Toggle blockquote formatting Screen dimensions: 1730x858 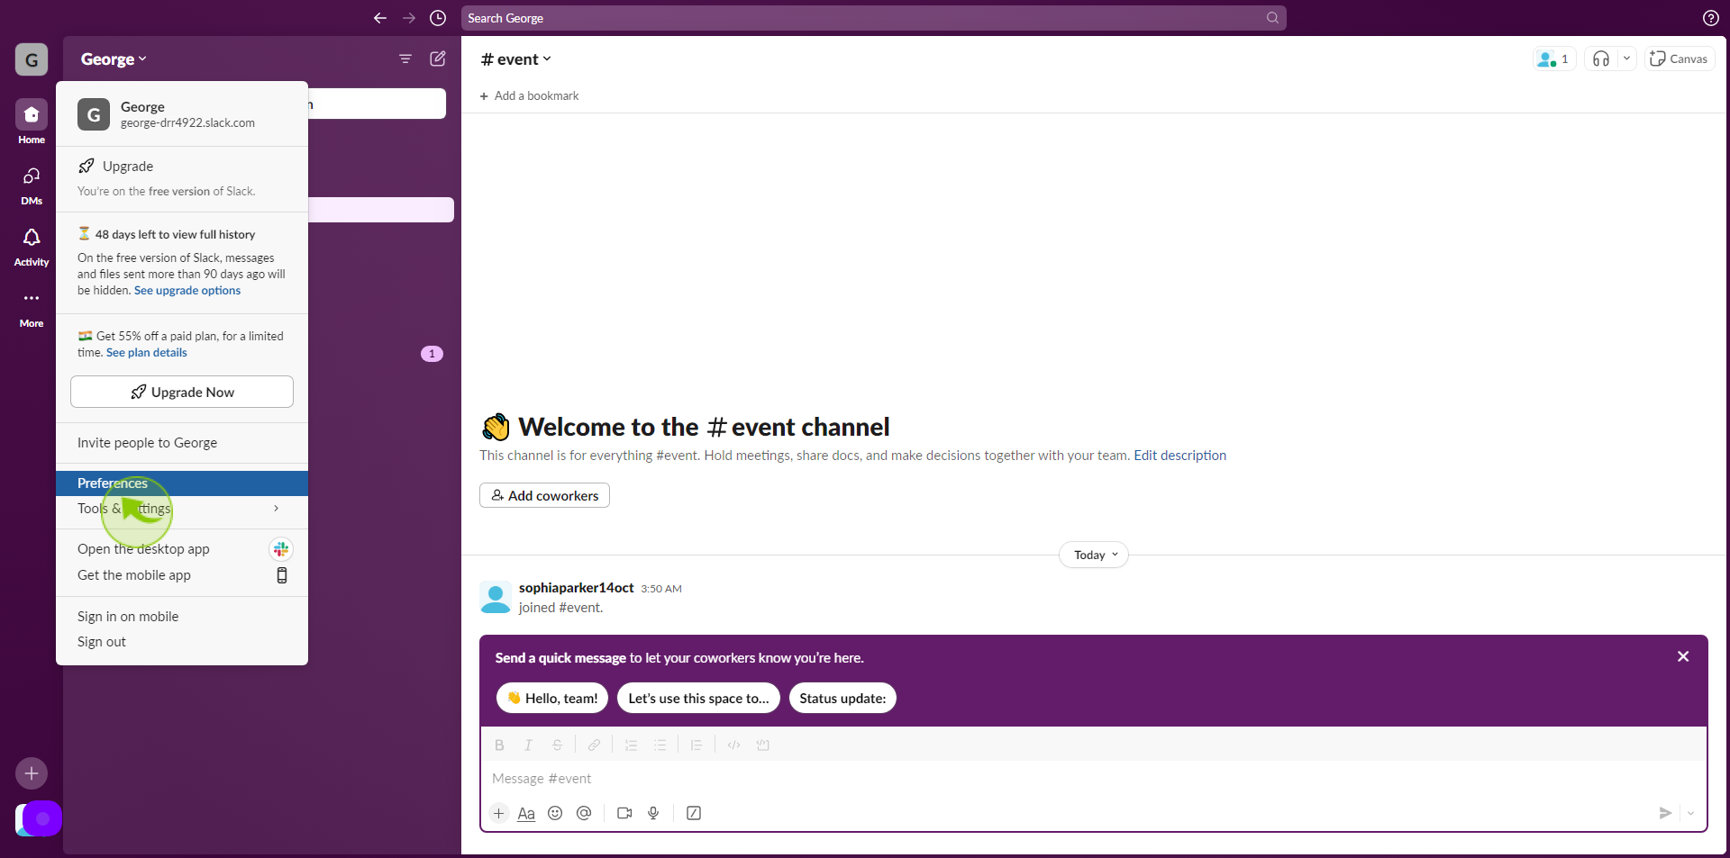(697, 745)
